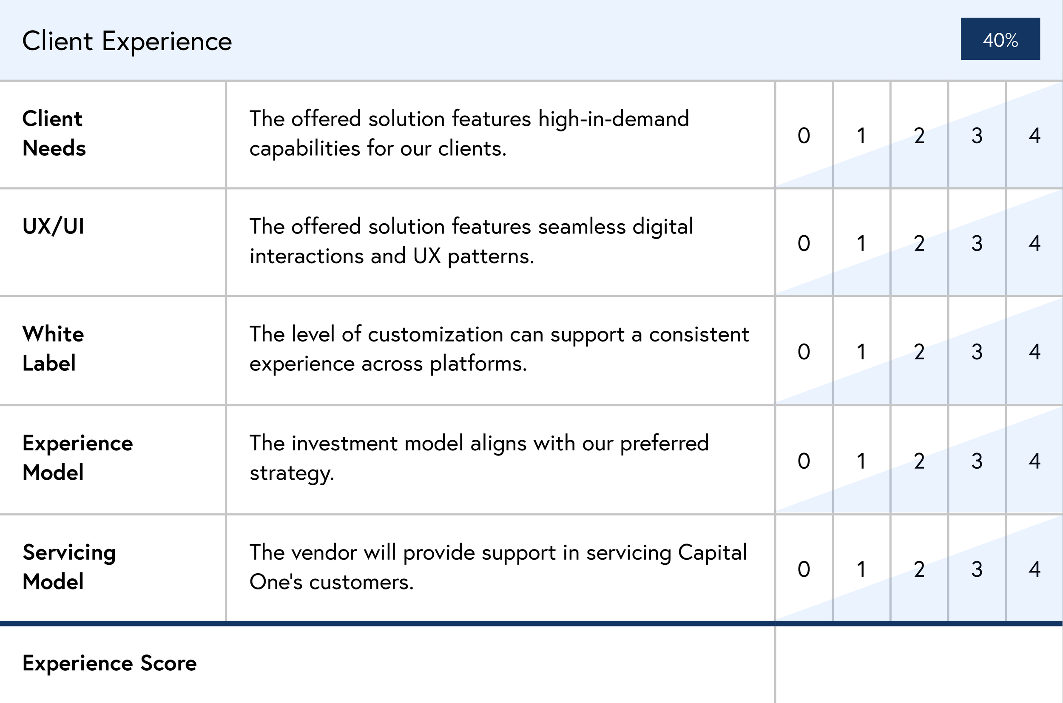The image size is (1063, 703).
Task: Choose rating 2 for White Label
Action: point(919,351)
